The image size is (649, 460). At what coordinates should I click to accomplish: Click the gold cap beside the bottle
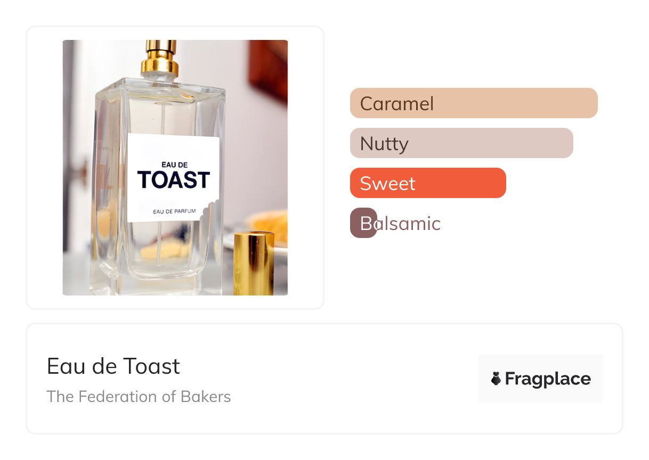tap(254, 263)
